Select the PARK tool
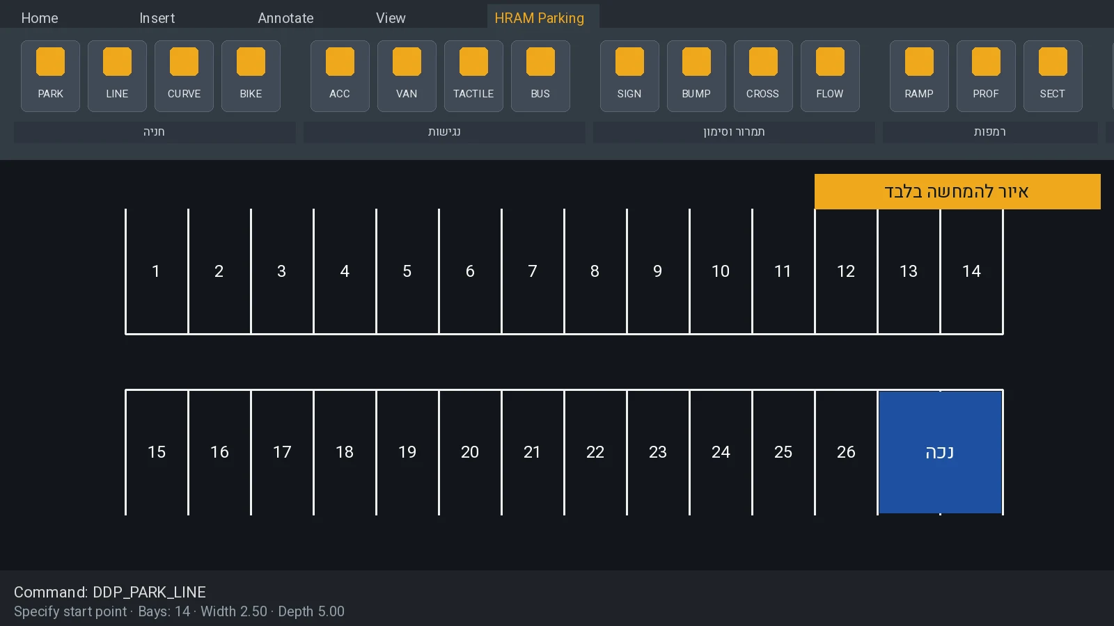The height and width of the screenshot is (626, 1114). [x=50, y=76]
